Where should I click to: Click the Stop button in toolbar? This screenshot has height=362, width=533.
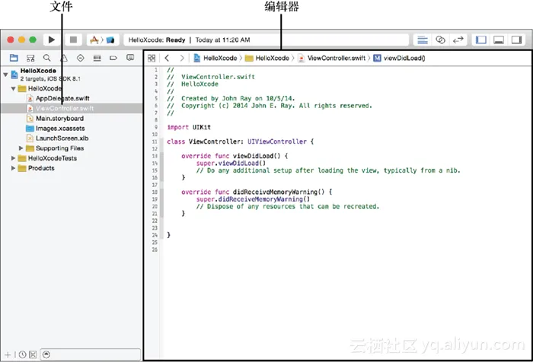coord(73,40)
